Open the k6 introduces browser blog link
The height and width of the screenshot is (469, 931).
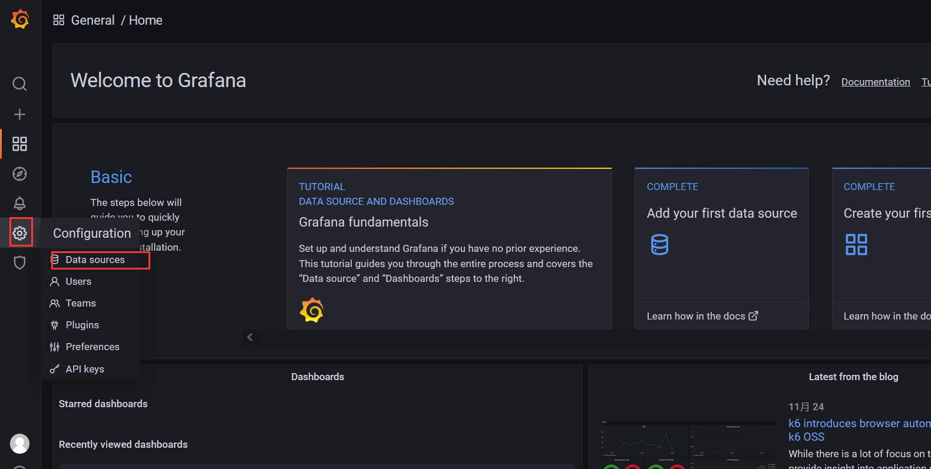tap(860, 430)
